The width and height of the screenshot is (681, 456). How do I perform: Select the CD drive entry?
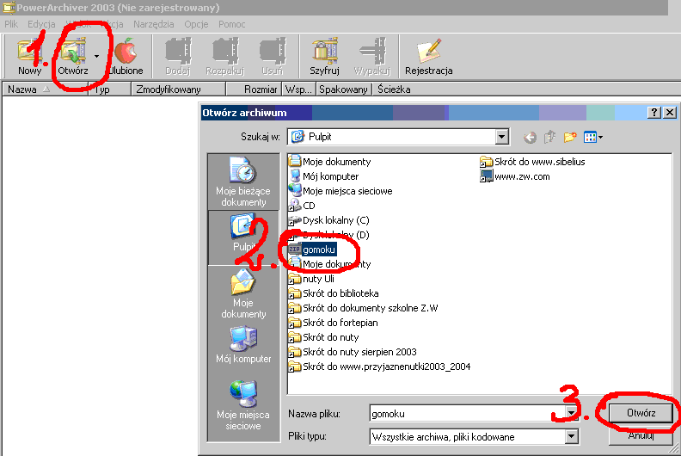[303, 206]
